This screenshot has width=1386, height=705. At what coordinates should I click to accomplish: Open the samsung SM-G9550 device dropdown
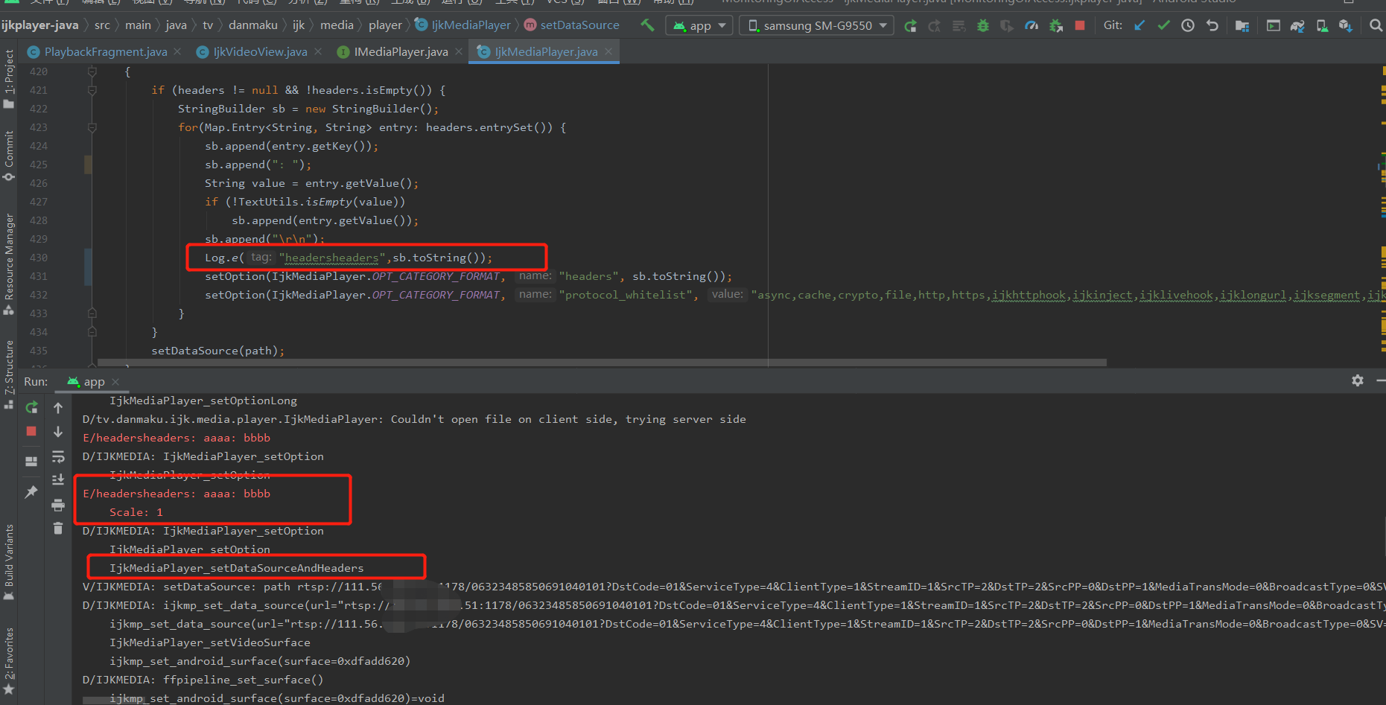pyautogui.click(x=818, y=25)
